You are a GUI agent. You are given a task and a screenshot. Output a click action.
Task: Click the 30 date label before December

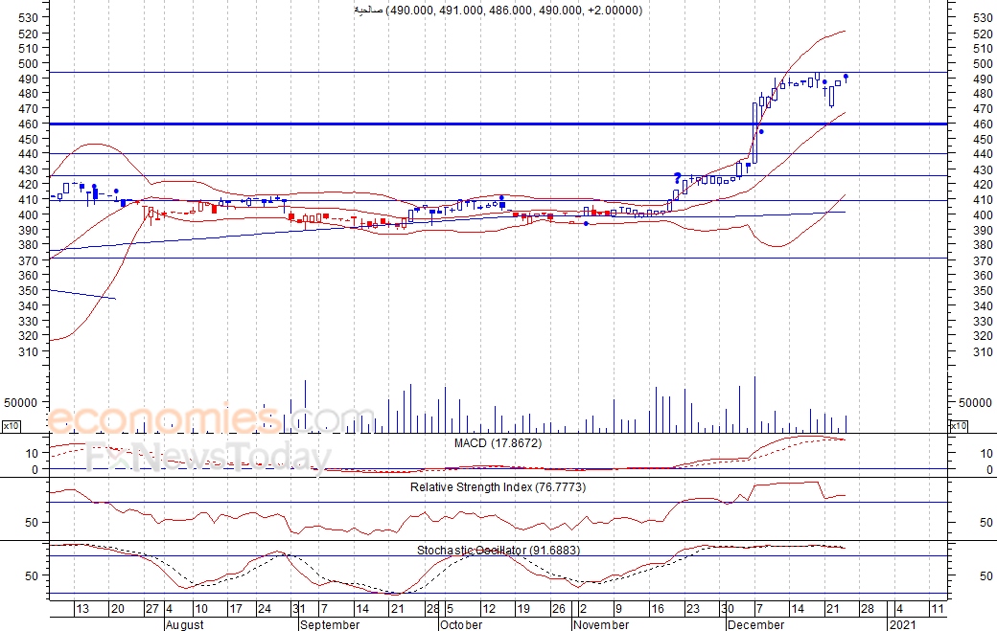click(728, 609)
